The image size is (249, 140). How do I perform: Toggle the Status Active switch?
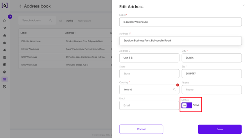tap(187, 105)
